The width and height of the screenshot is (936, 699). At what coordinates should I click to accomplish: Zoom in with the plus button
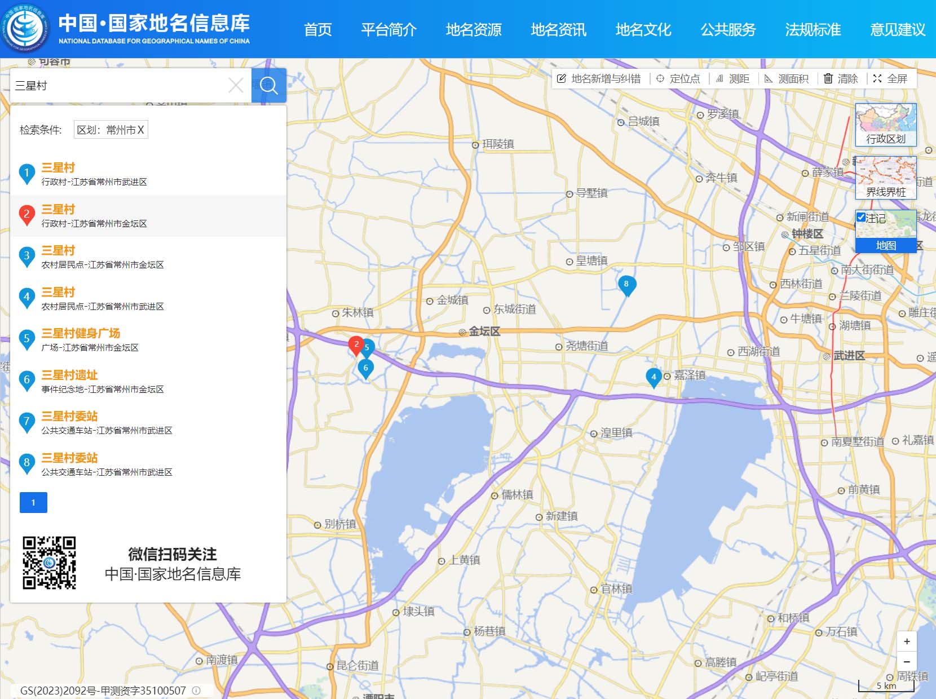[907, 642]
